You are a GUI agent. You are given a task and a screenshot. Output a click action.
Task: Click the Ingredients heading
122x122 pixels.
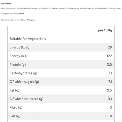[x=6, y=4]
